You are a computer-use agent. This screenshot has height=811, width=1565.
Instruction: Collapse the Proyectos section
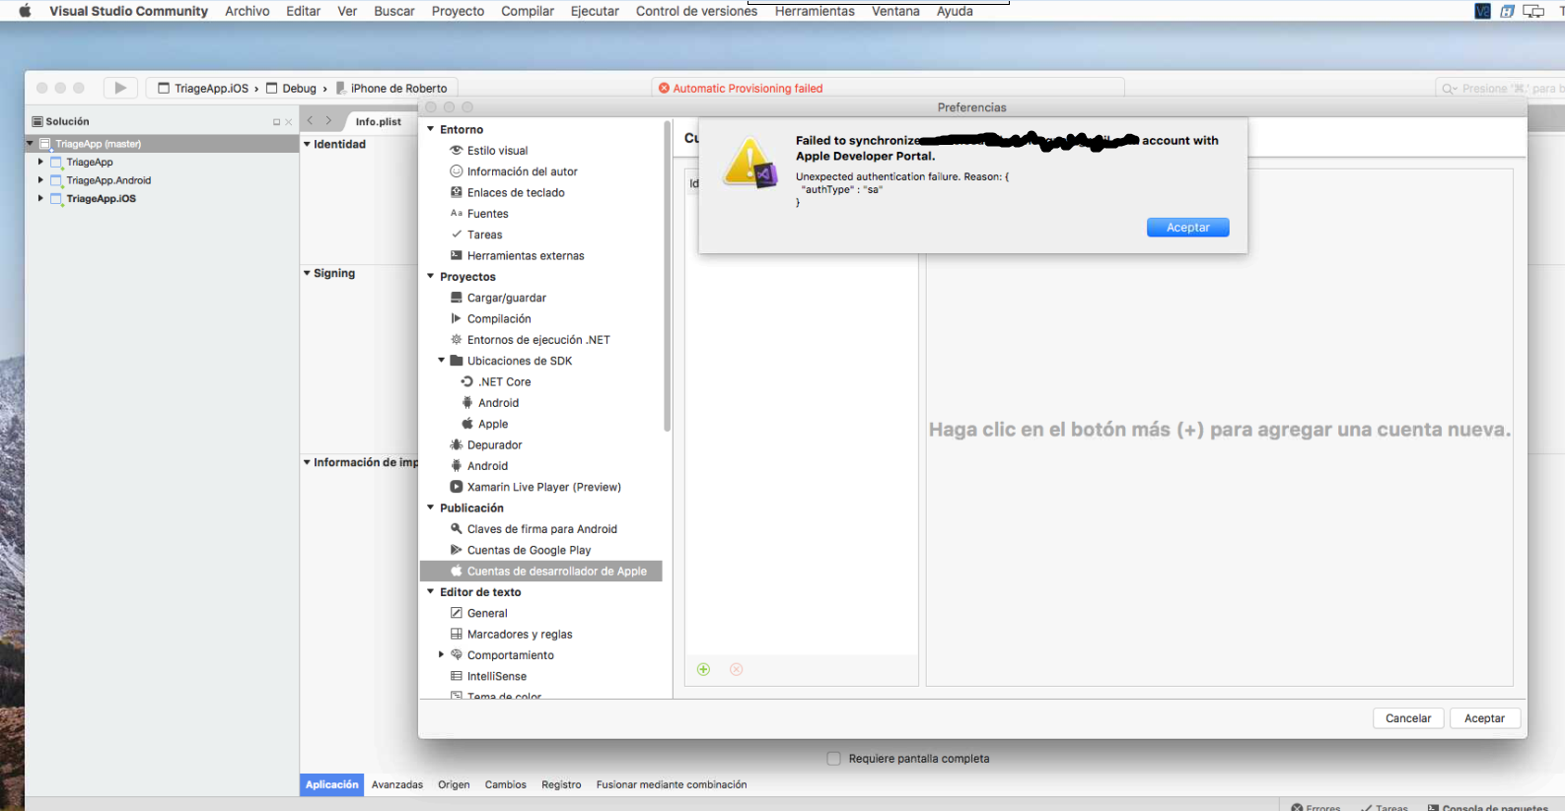click(x=431, y=277)
